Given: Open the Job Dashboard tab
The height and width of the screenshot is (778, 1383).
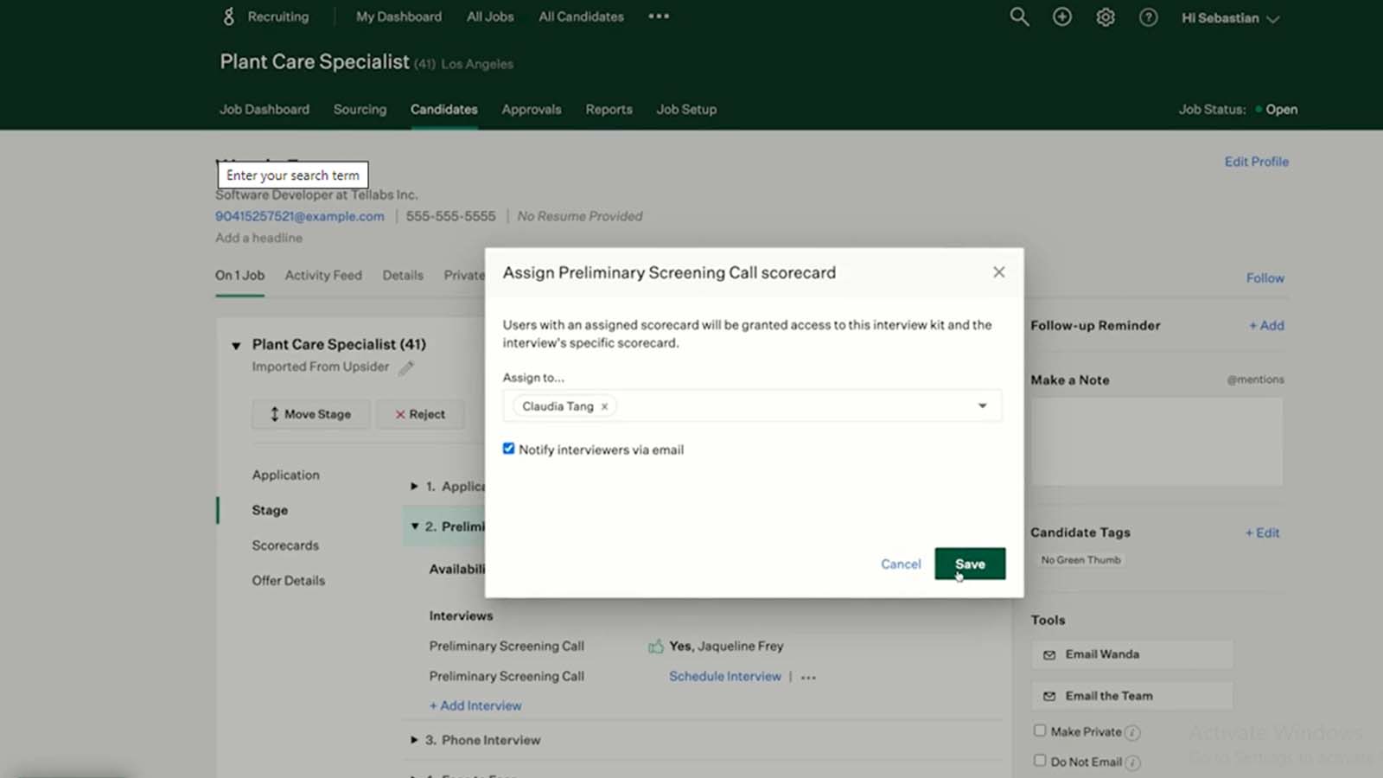Looking at the screenshot, I should tap(264, 110).
